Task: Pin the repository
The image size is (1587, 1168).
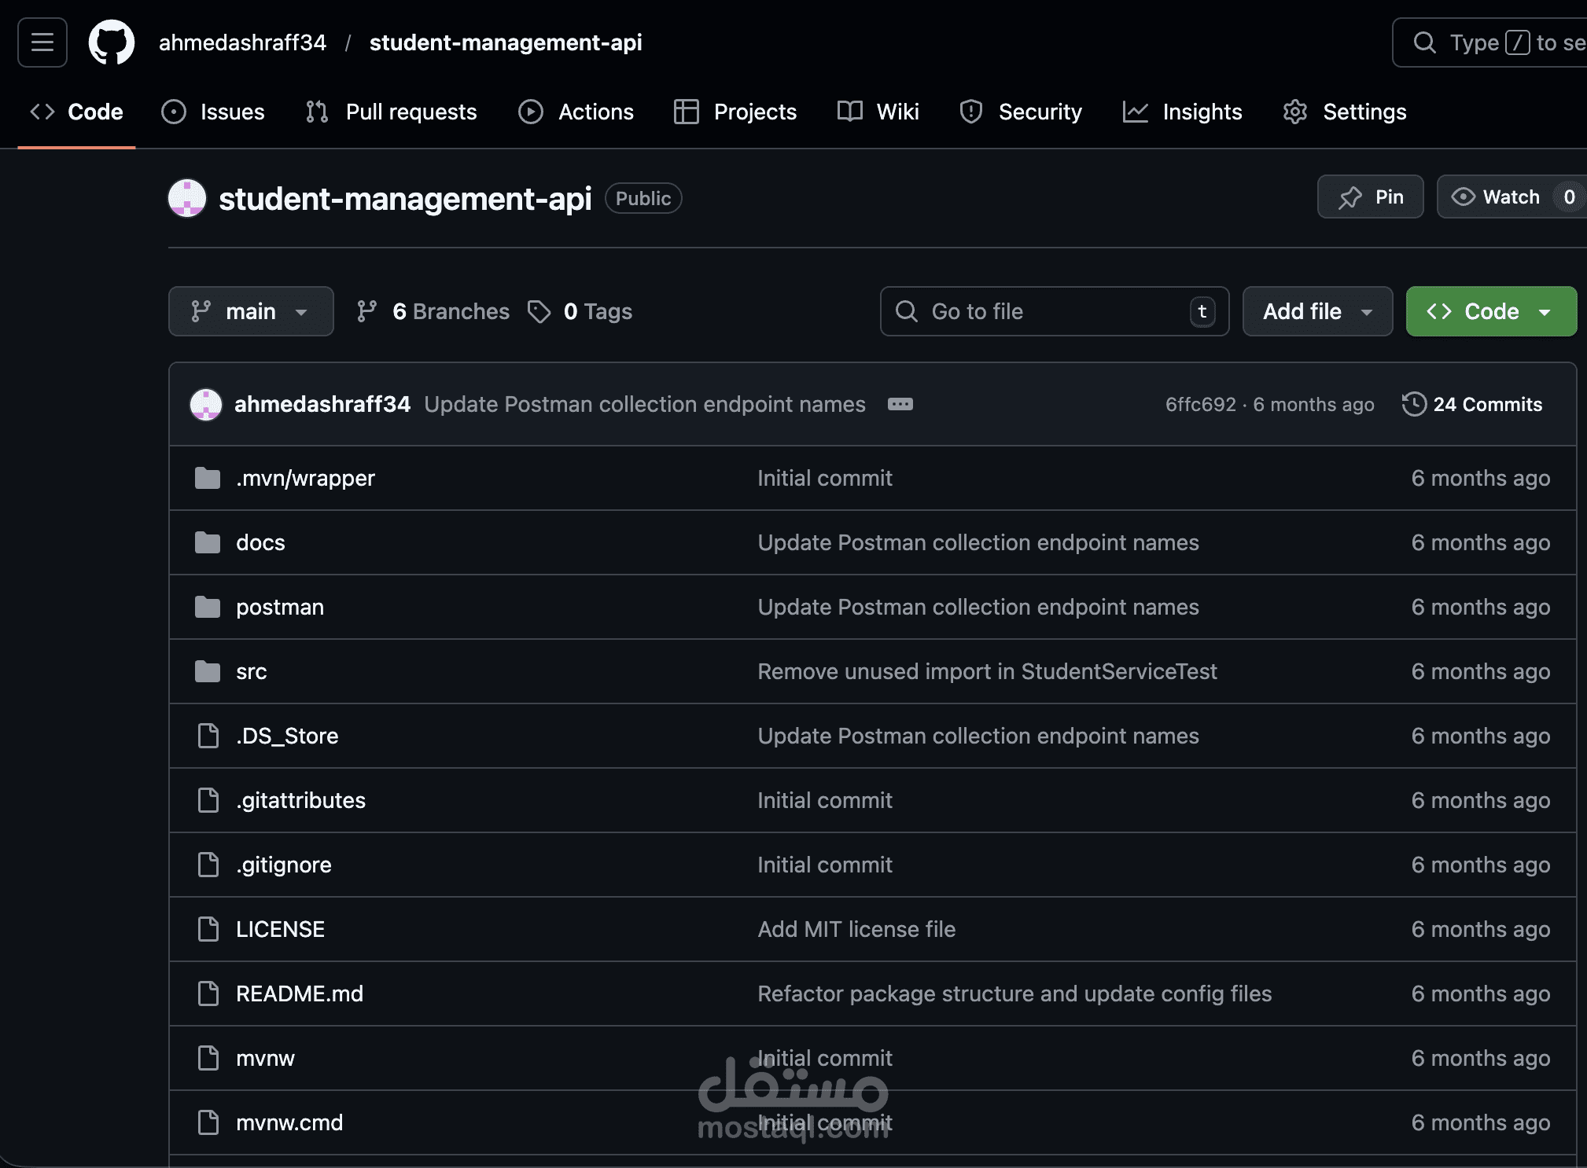Action: [1371, 197]
